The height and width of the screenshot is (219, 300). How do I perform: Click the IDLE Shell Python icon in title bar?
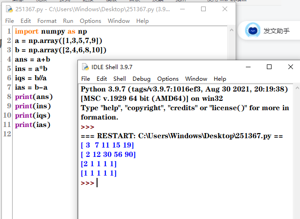click(85, 67)
